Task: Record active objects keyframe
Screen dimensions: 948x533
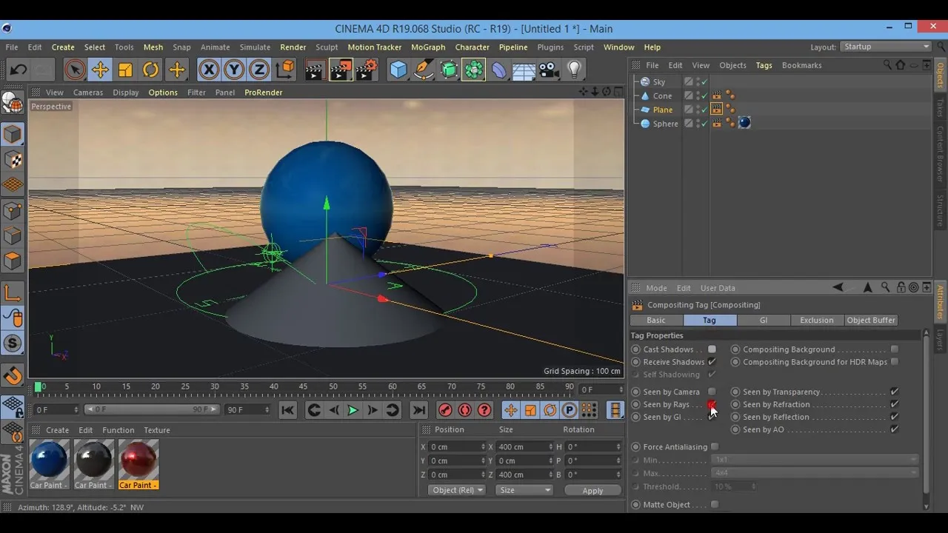Action: coord(445,410)
